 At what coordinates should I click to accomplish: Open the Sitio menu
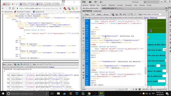(x=136, y=5)
